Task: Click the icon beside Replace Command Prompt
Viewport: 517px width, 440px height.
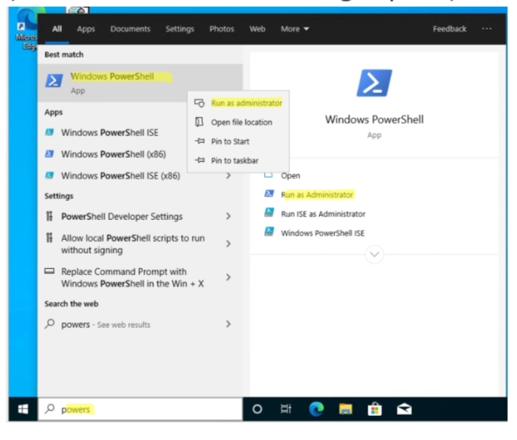Action: click(49, 271)
